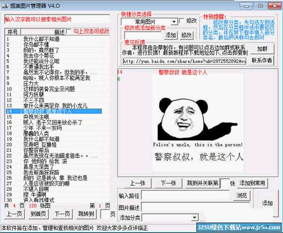Select row 20 变身吧 互撸娃
The image size is (283, 233).
coord(54,145)
